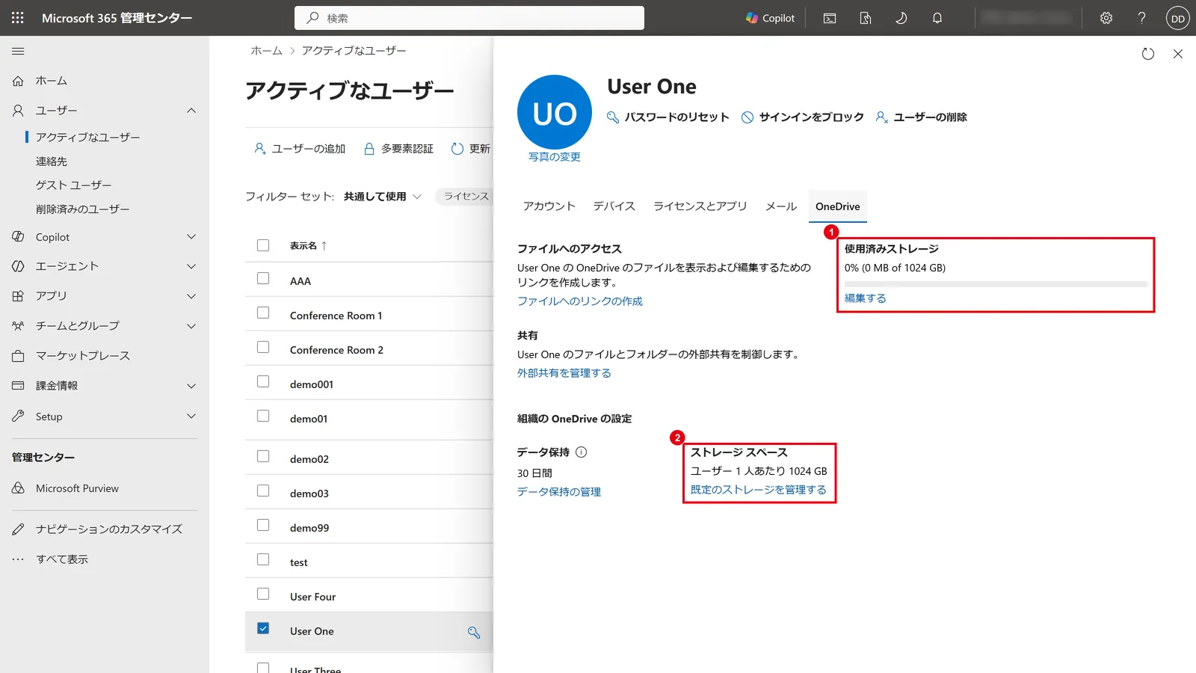Click the create file link hyperlink

(580, 301)
